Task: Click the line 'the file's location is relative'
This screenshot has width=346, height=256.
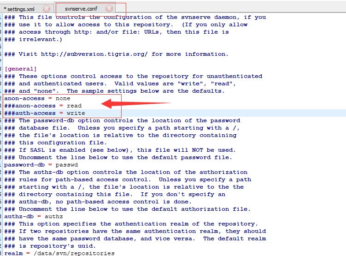Action: (120, 135)
